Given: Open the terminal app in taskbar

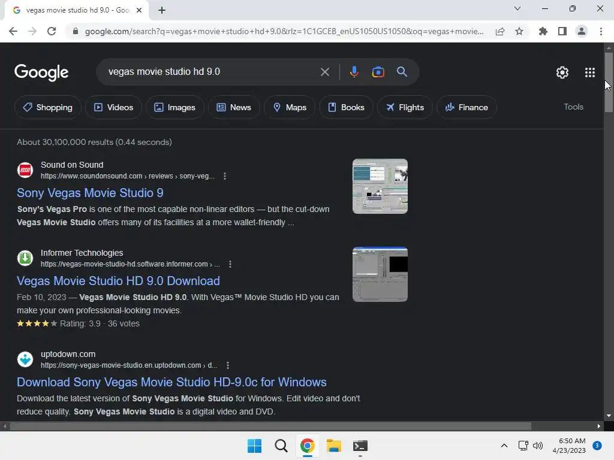Looking at the screenshot, I should coord(360,446).
